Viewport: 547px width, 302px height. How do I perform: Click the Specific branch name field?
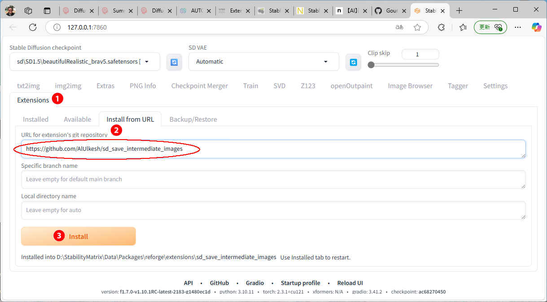pos(273,179)
